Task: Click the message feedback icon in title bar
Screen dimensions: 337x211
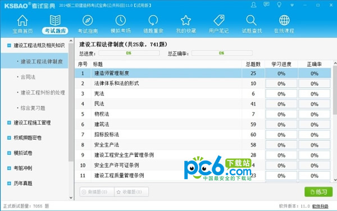Action: (x=266, y=4)
